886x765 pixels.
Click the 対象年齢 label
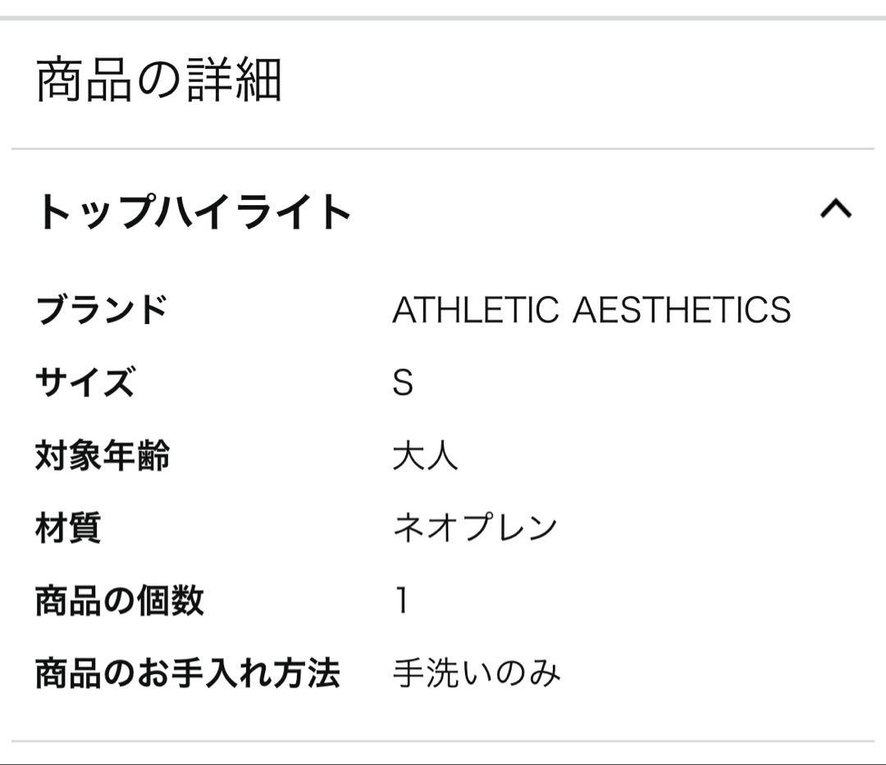(103, 453)
